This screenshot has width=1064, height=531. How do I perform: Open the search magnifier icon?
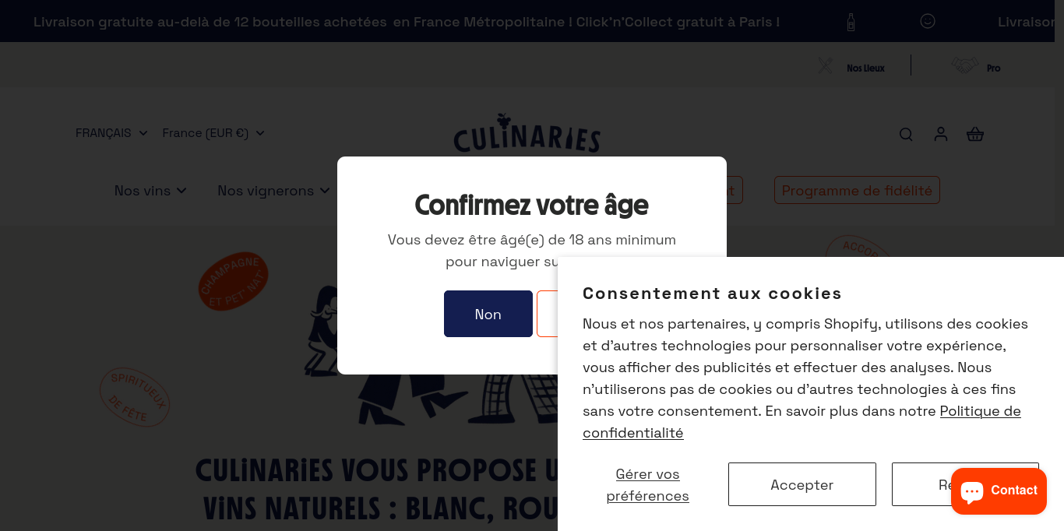click(x=906, y=134)
